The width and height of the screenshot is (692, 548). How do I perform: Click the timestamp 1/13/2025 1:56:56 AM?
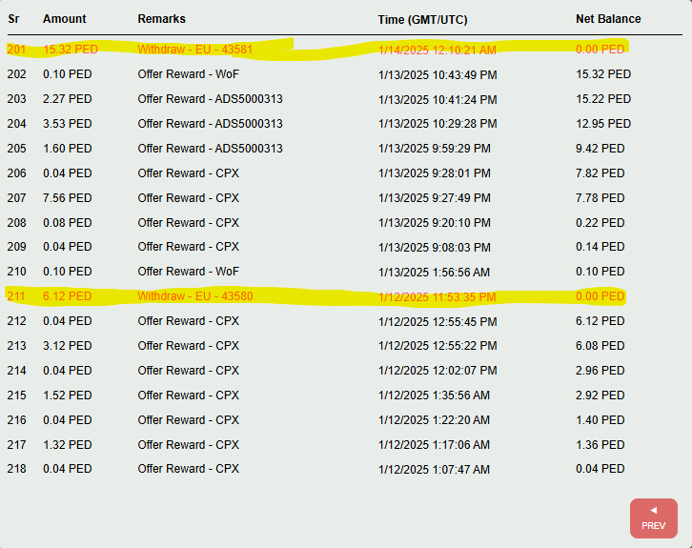coord(434,273)
